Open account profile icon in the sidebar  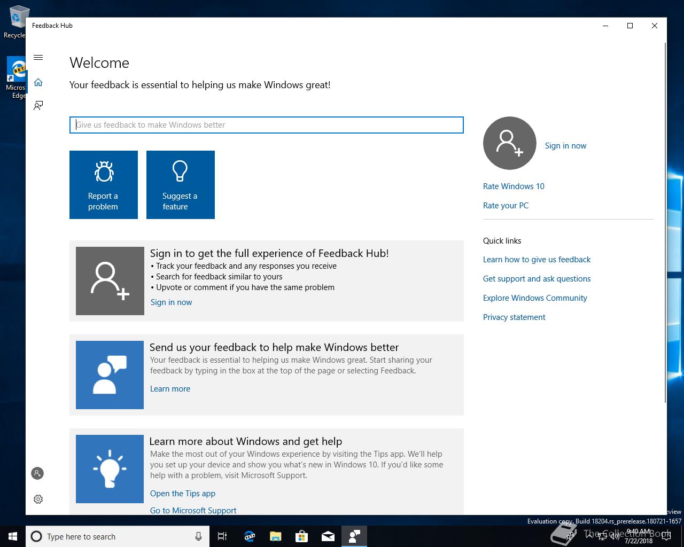[37, 473]
